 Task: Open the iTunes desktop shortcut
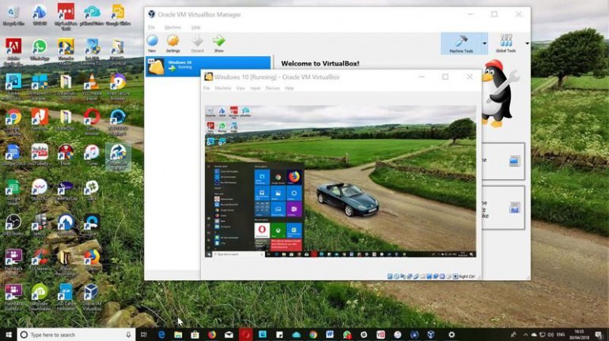[x=92, y=155]
